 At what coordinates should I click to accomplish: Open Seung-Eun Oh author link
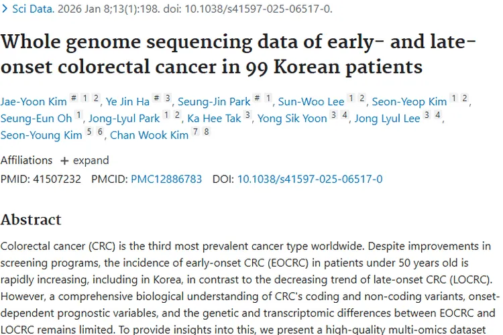[36, 119]
